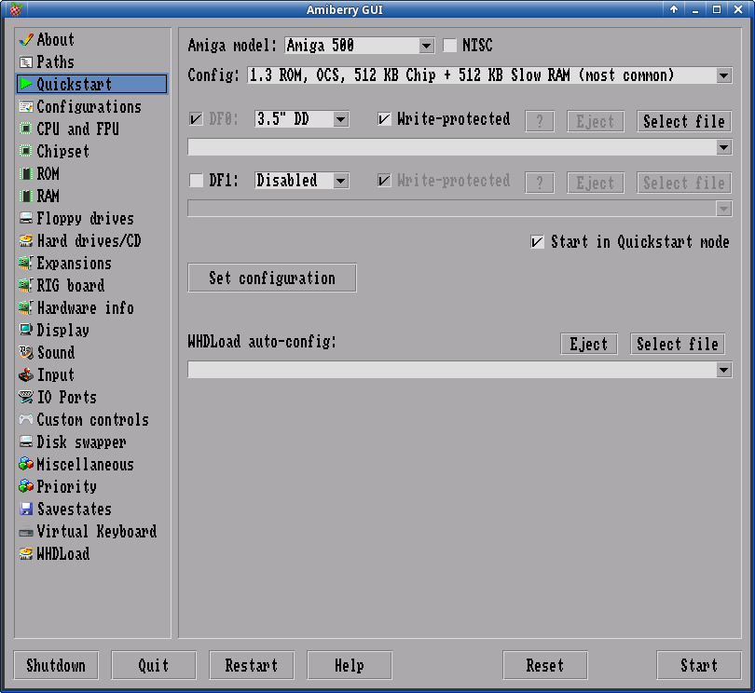Viewport: 755px width, 693px height.
Task: Click the DF0 question mark button
Action: point(540,121)
